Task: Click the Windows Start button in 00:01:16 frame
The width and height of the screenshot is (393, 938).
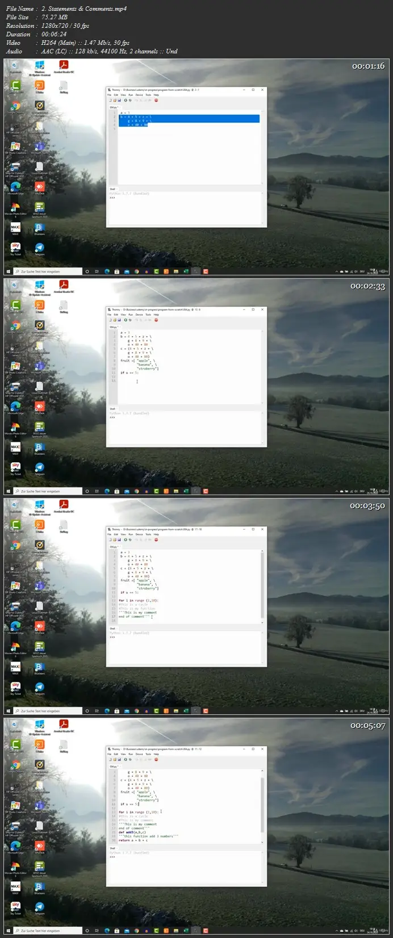Action: point(8,271)
